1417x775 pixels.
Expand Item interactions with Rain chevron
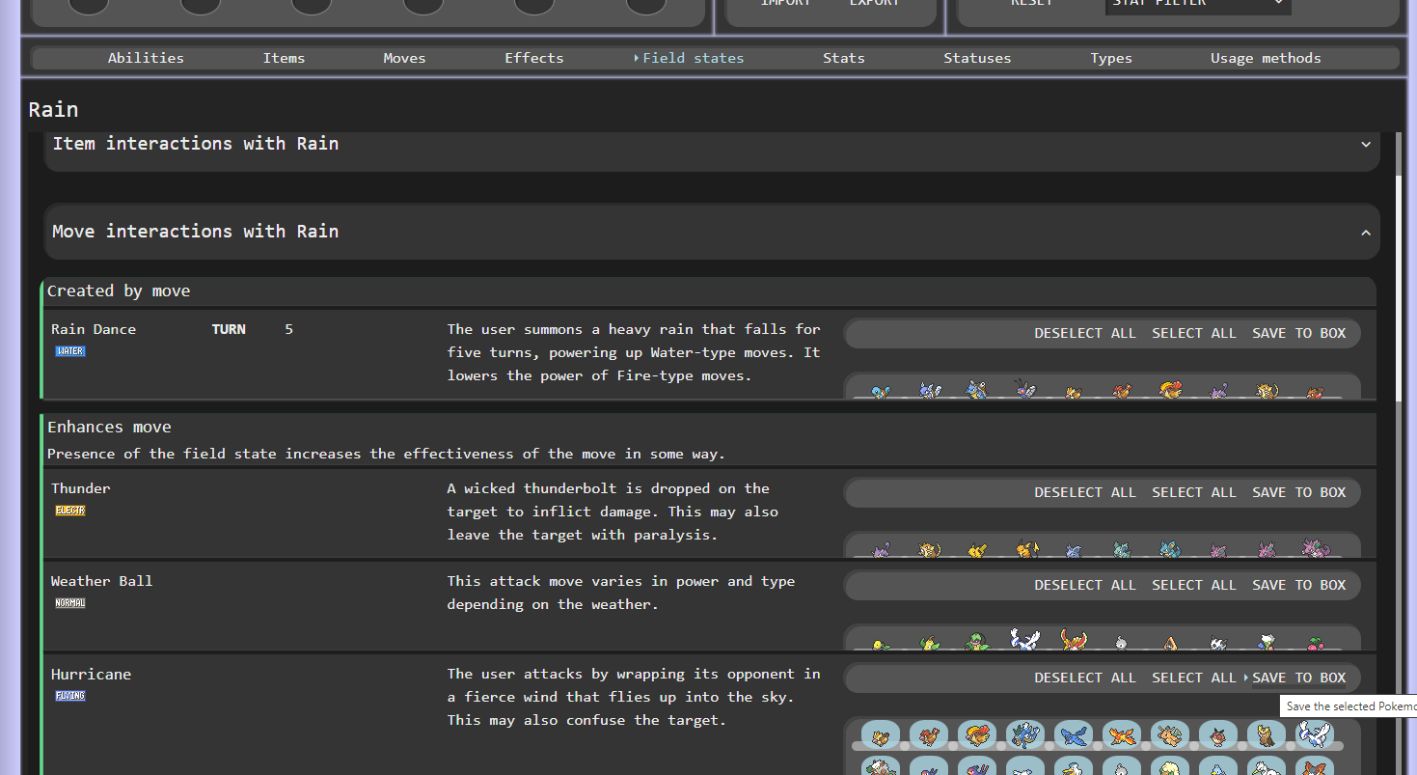[1366, 144]
